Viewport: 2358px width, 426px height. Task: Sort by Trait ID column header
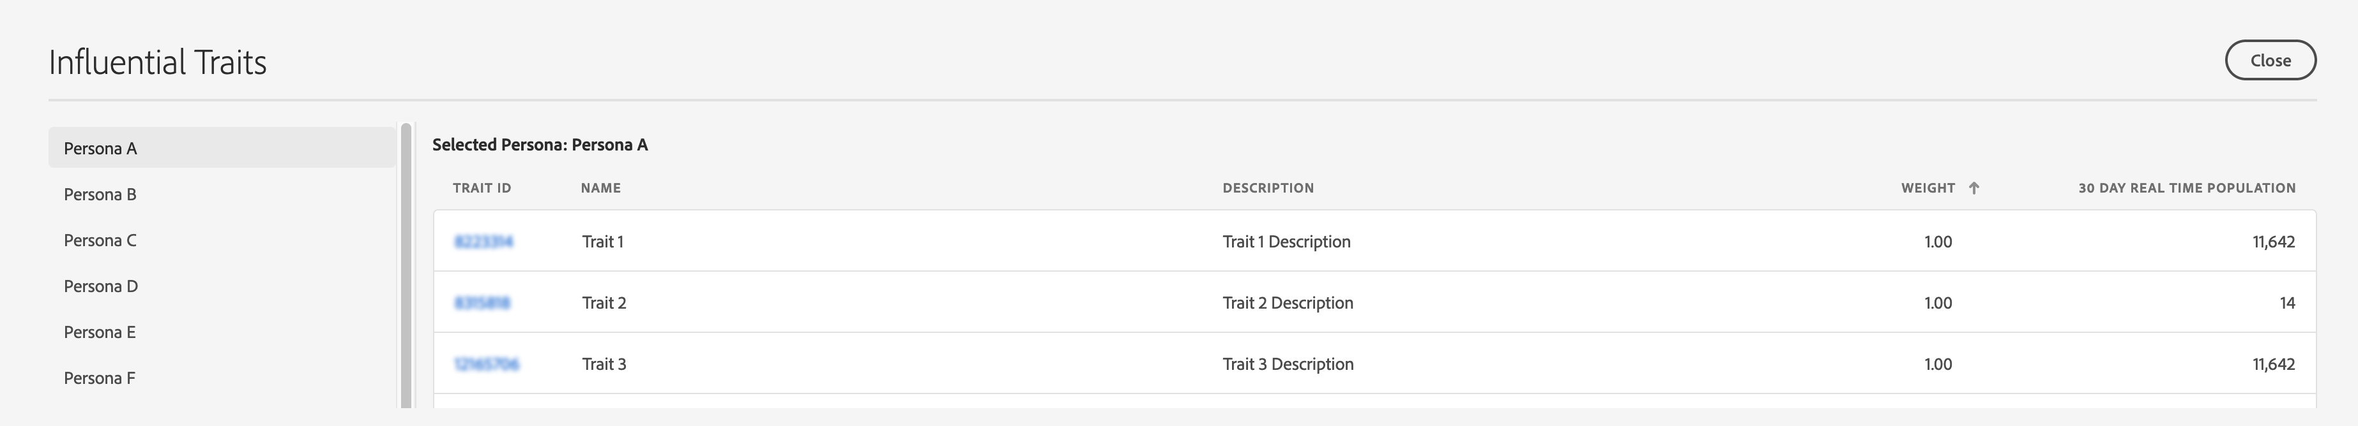[482, 188]
